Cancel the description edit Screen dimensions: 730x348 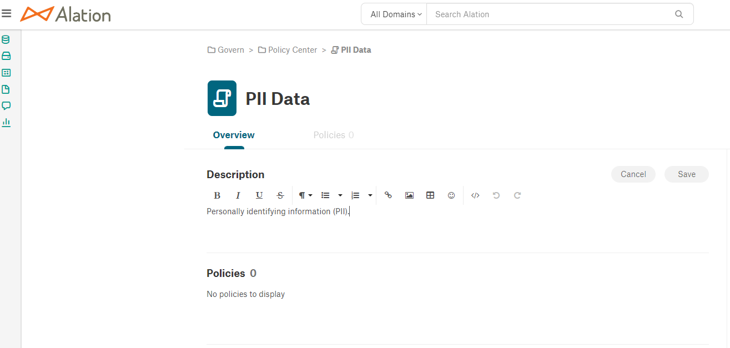coord(633,174)
